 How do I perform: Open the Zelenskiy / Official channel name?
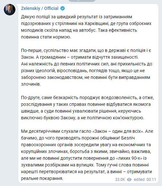pyautogui.click(x=40, y=8)
